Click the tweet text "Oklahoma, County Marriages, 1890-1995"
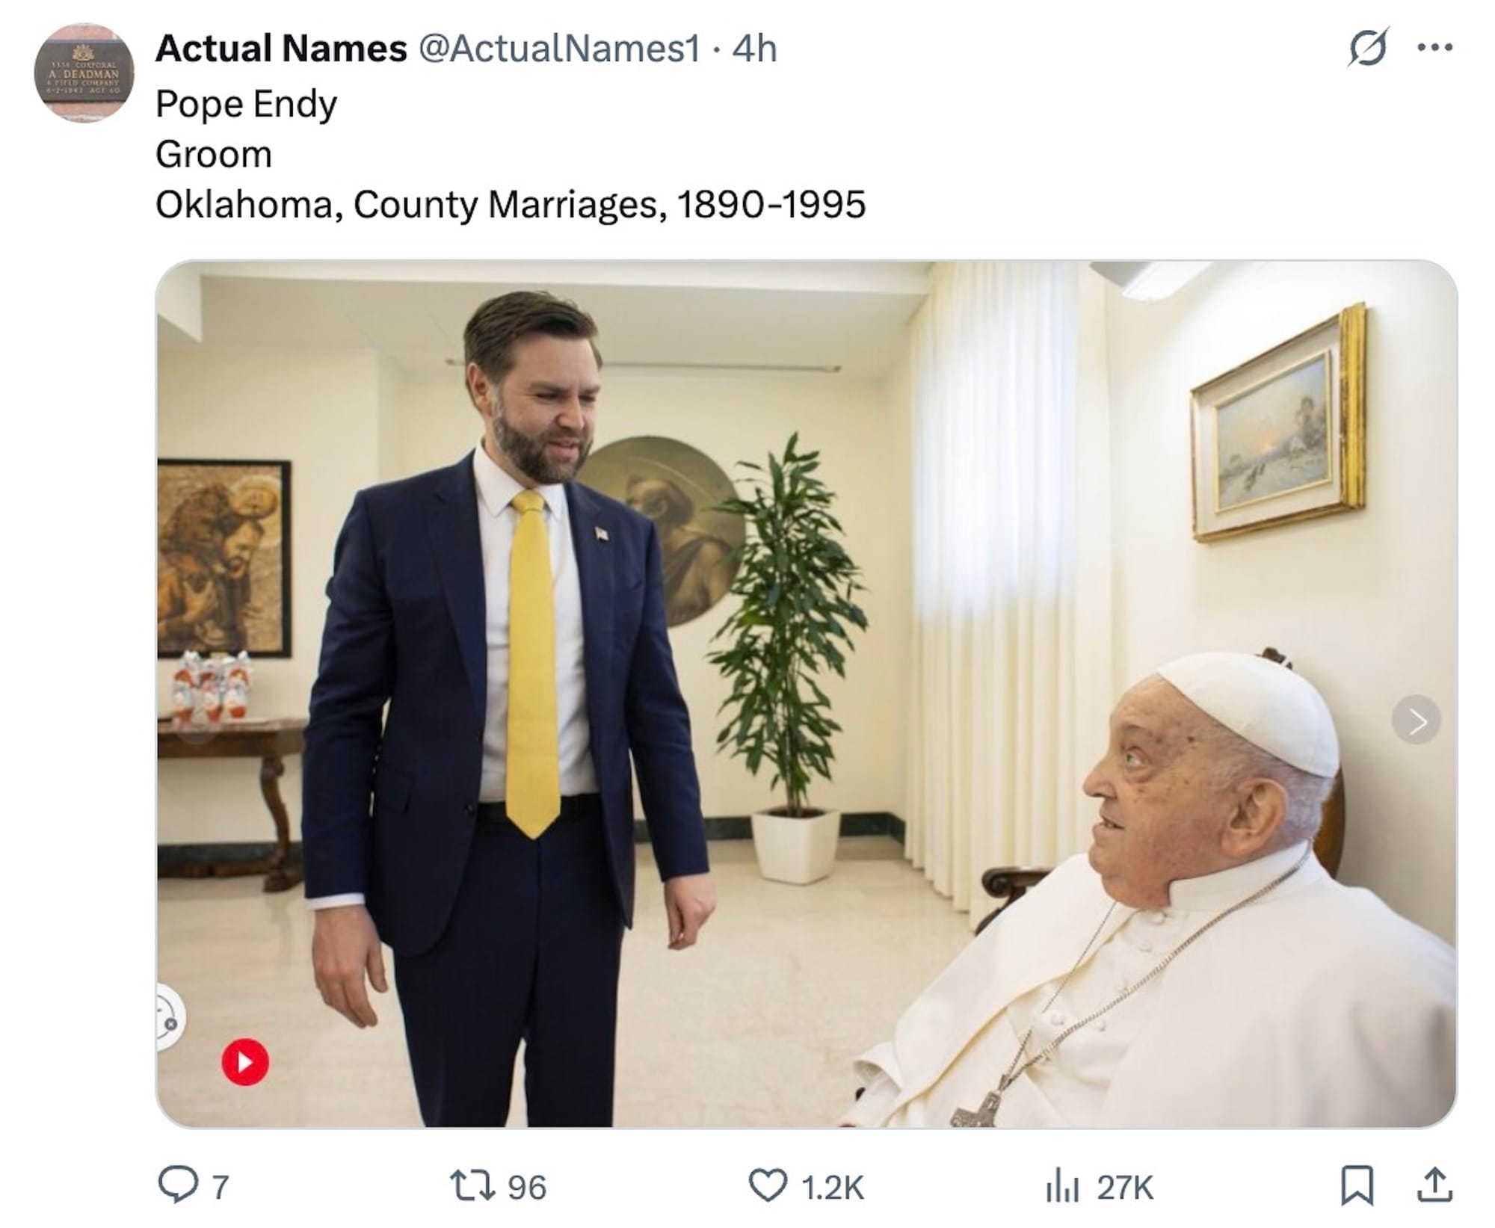This screenshot has width=1495, height=1228. 511,205
